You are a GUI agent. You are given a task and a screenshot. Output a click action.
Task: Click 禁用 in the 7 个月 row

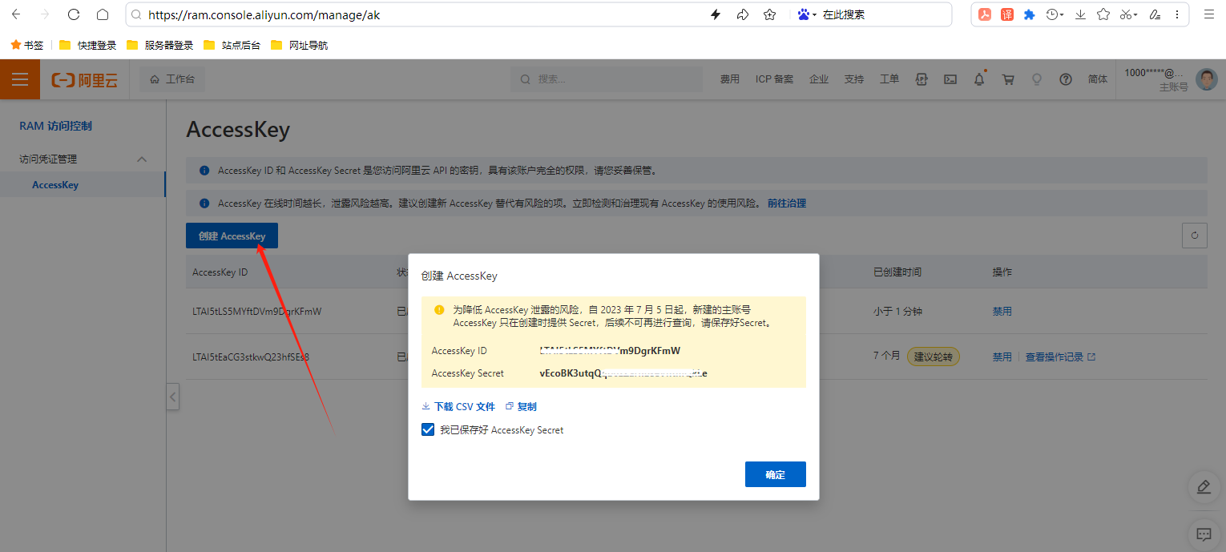(1002, 357)
